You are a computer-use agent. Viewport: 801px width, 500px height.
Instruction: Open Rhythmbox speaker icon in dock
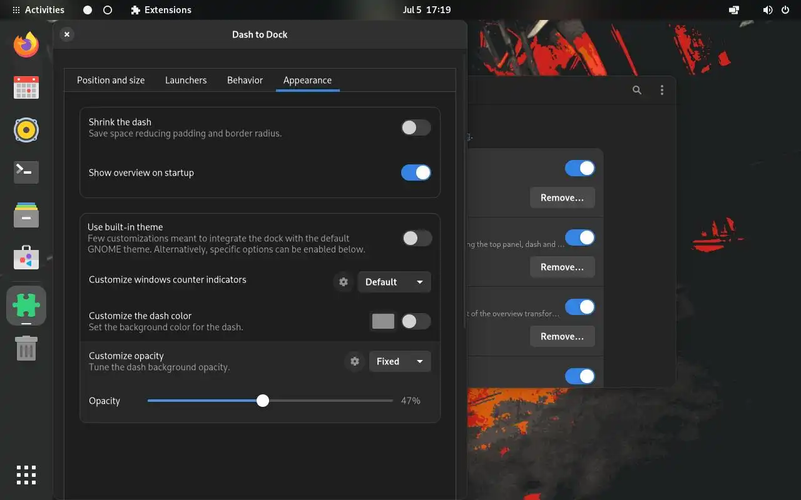[x=26, y=130]
